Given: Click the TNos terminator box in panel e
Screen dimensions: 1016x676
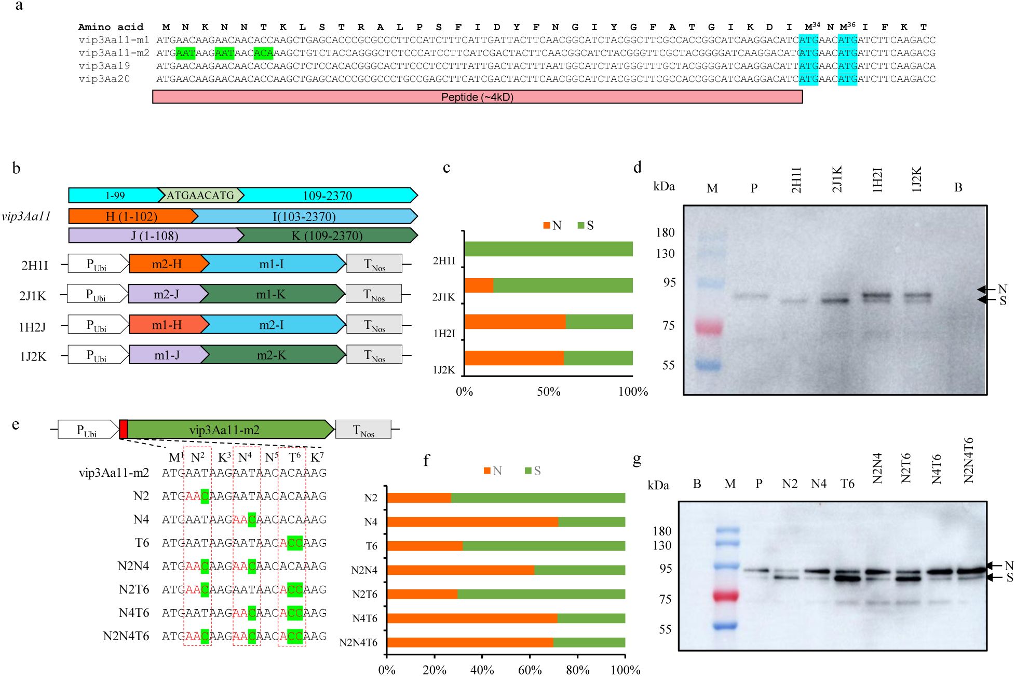Looking at the screenshot, I should (x=363, y=430).
